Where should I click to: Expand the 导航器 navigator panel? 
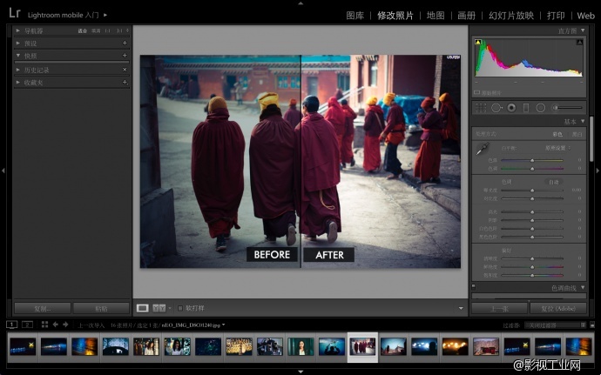point(18,30)
